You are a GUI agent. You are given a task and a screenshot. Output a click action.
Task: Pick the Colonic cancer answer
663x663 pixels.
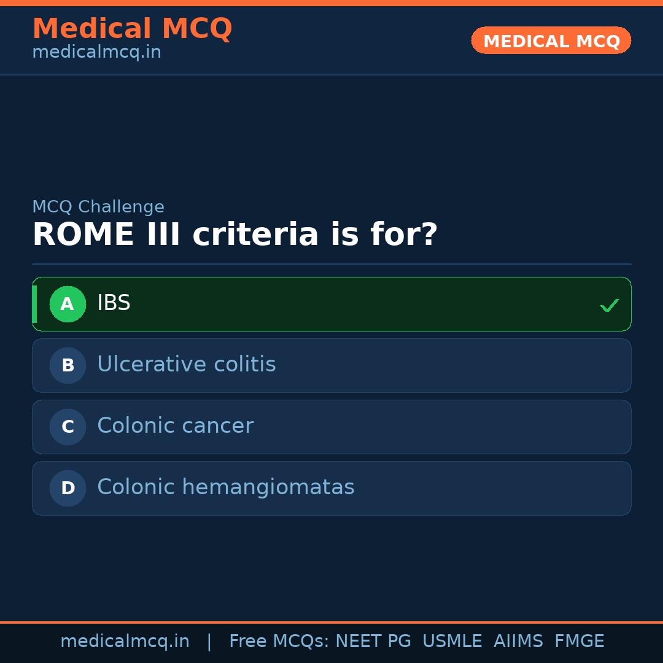tap(175, 426)
